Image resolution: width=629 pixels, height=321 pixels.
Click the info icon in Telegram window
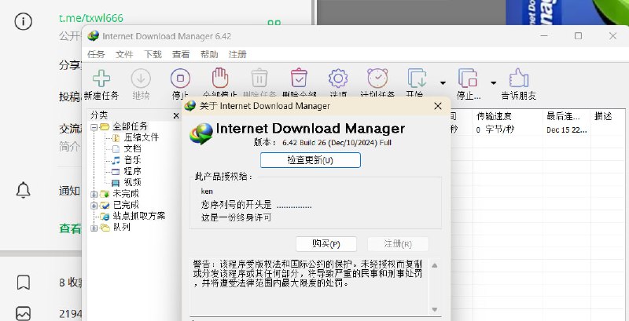(24, 21)
